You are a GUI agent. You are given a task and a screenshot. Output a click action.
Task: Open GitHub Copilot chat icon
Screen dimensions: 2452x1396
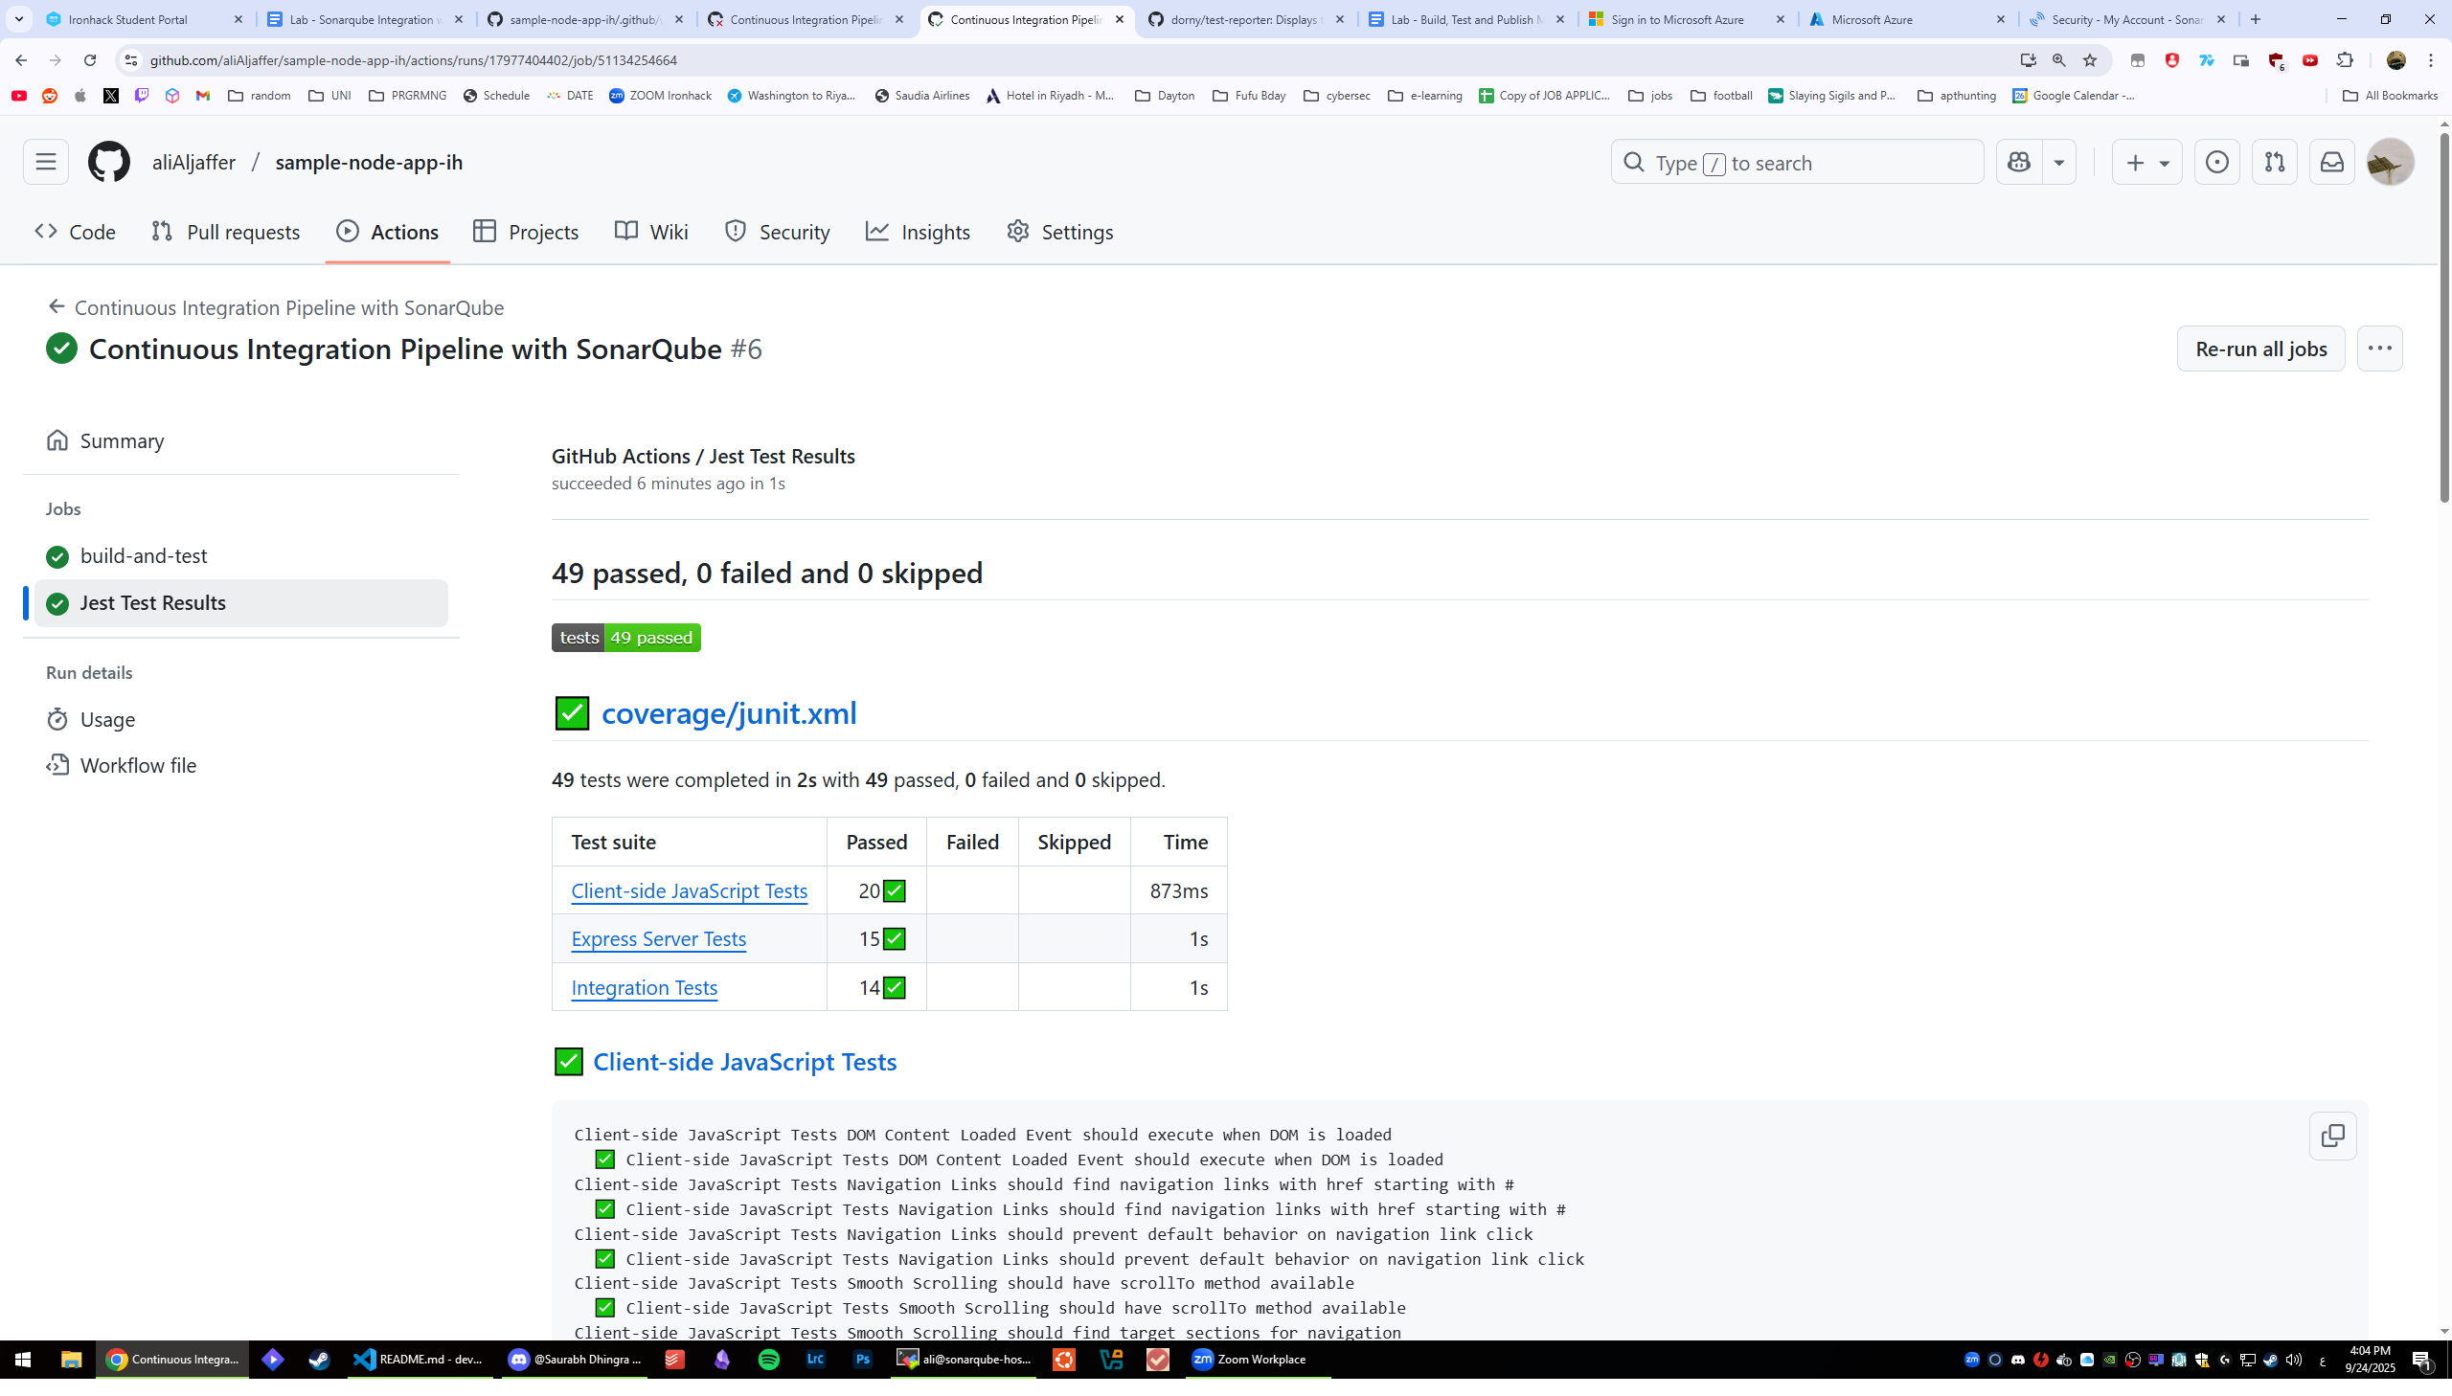(x=2018, y=161)
